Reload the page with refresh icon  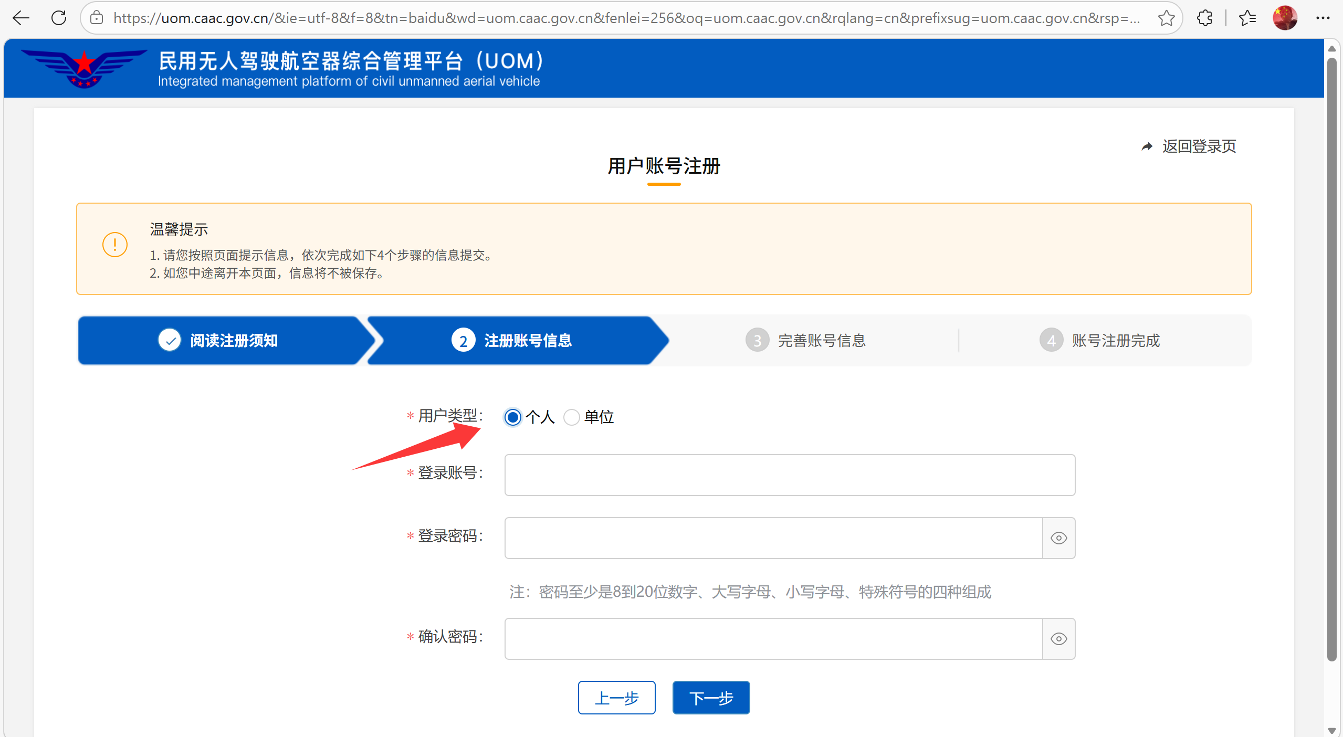point(59,18)
